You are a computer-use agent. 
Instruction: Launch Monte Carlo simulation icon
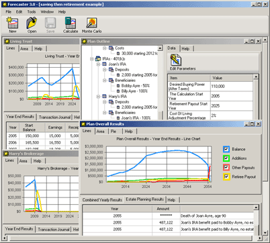pyautogui.click(x=91, y=23)
